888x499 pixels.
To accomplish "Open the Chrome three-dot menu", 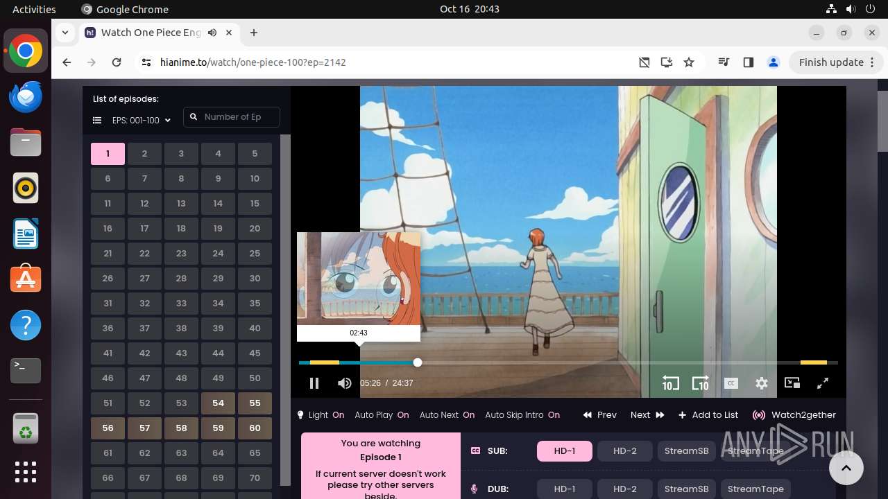I will 873,62.
